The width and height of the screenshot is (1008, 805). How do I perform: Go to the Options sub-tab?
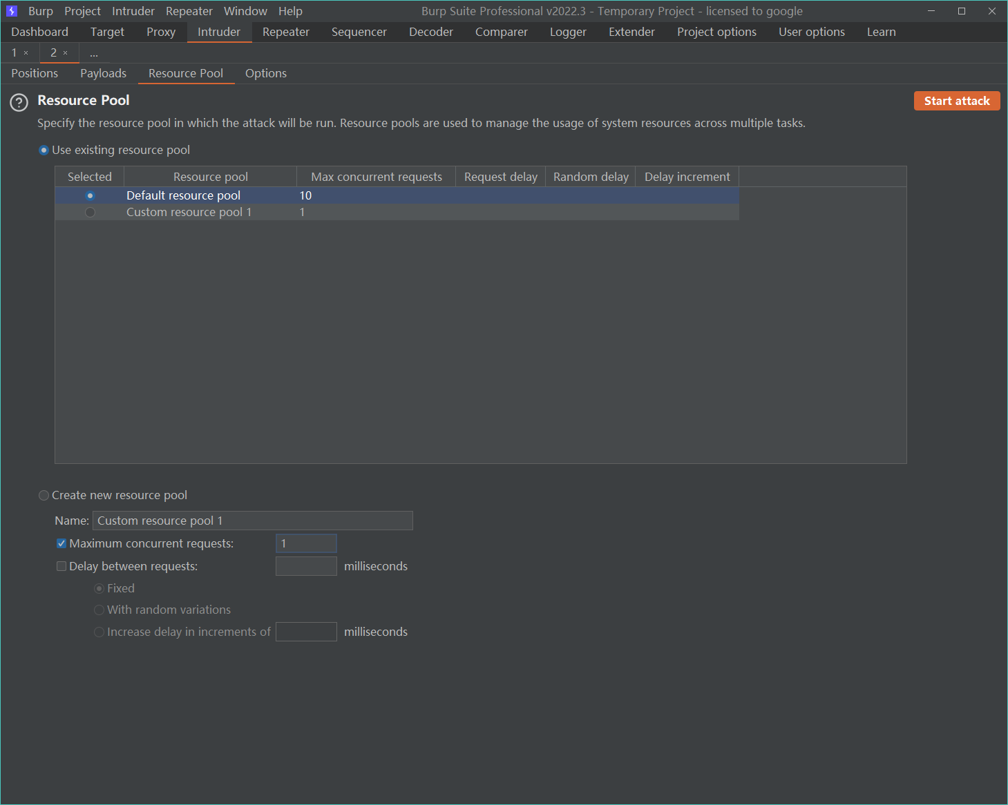click(x=266, y=73)
